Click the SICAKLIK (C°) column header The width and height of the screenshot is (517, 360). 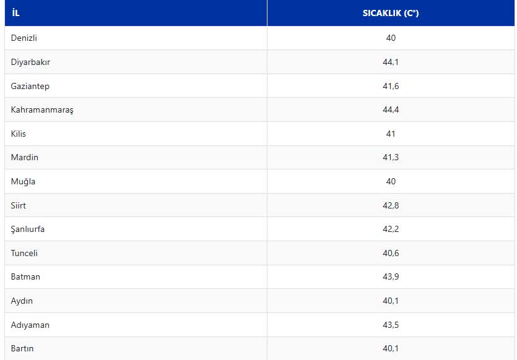tap(391, 13)
